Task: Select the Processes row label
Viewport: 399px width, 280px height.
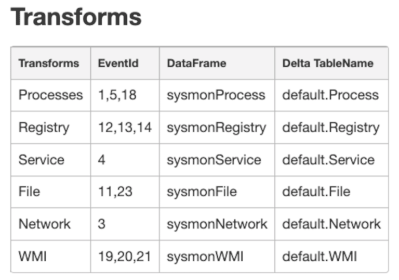Action: 50,95
